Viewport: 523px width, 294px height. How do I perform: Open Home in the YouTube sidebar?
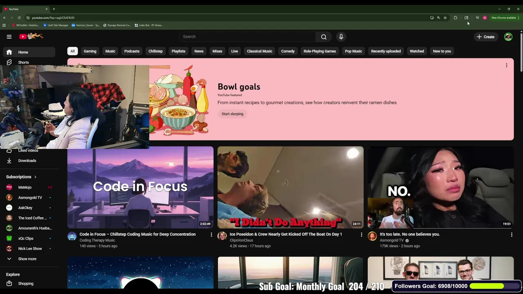point(29,52)
